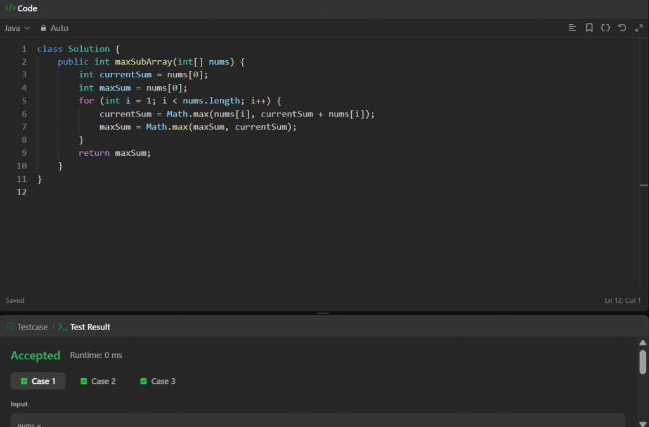This screenshot has width=649, height=427.
Task: Click the Ln 12, Col 1 indicator
Action: [x=622, y=300]
